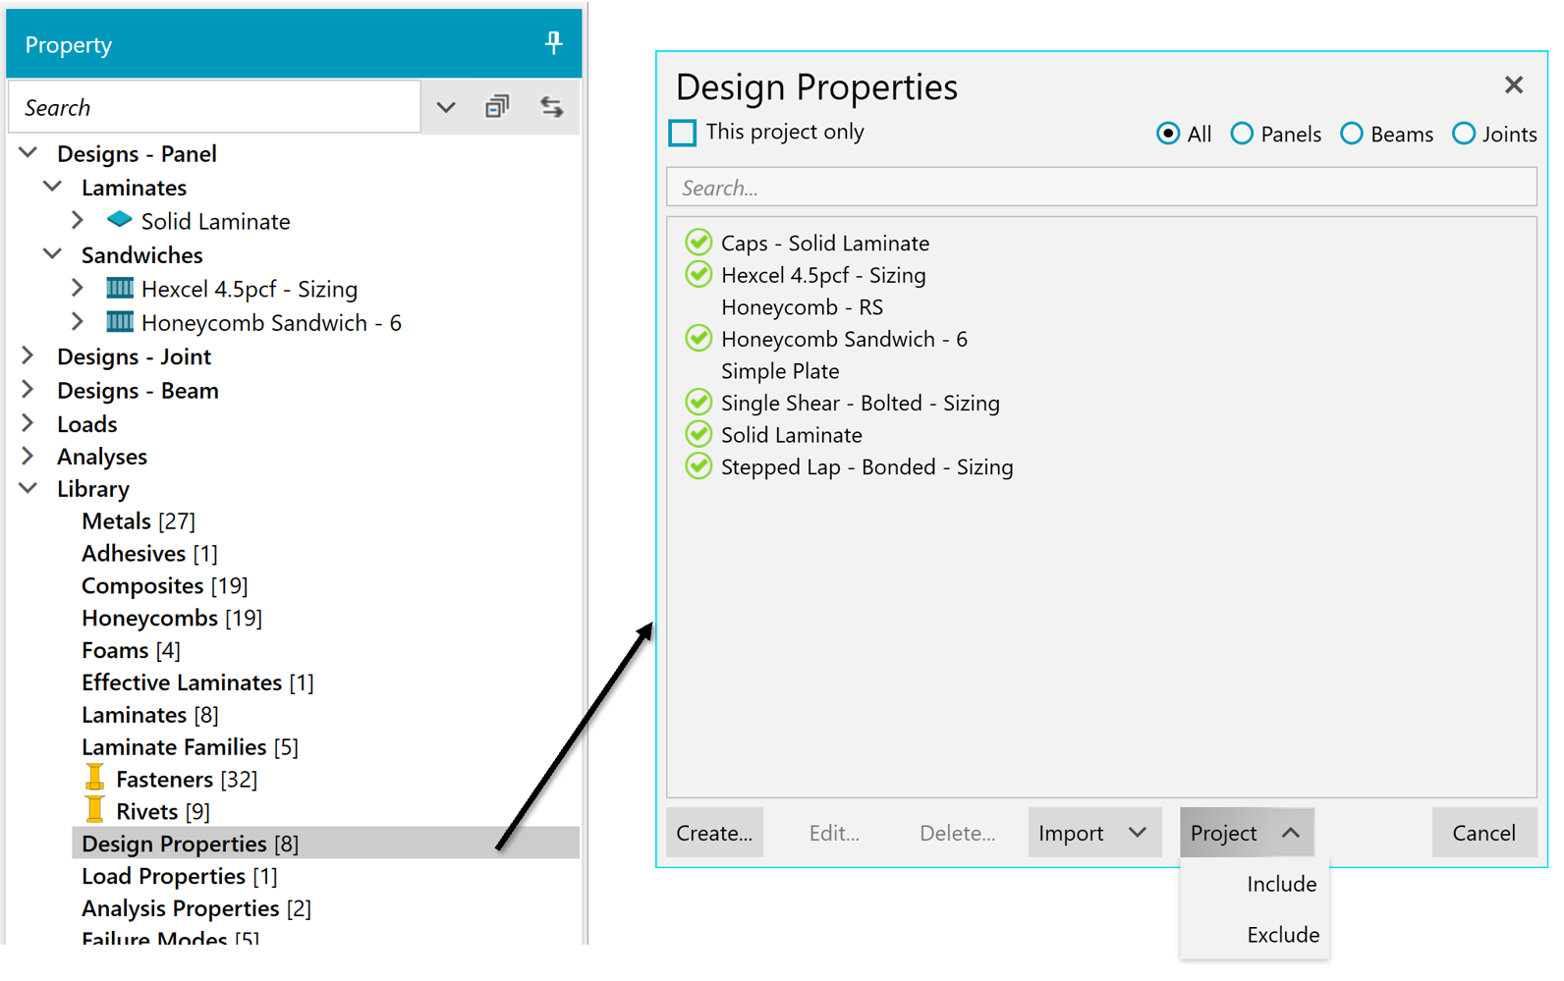Image resolution: width=1564 pixels, height=981 pixels.
Task: Click the Solid Laminate diamond icon in tree
Action: (120, 219)
